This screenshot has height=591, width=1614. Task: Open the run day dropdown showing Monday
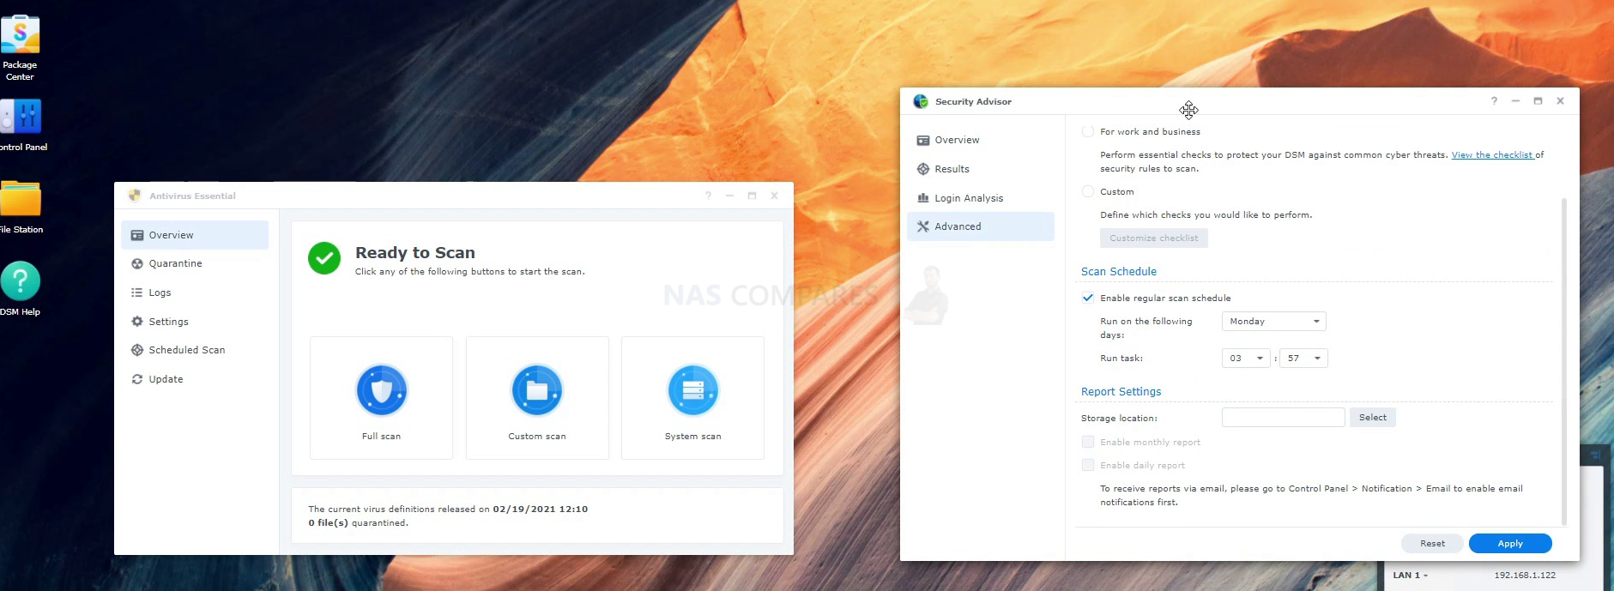[1274, 322]
